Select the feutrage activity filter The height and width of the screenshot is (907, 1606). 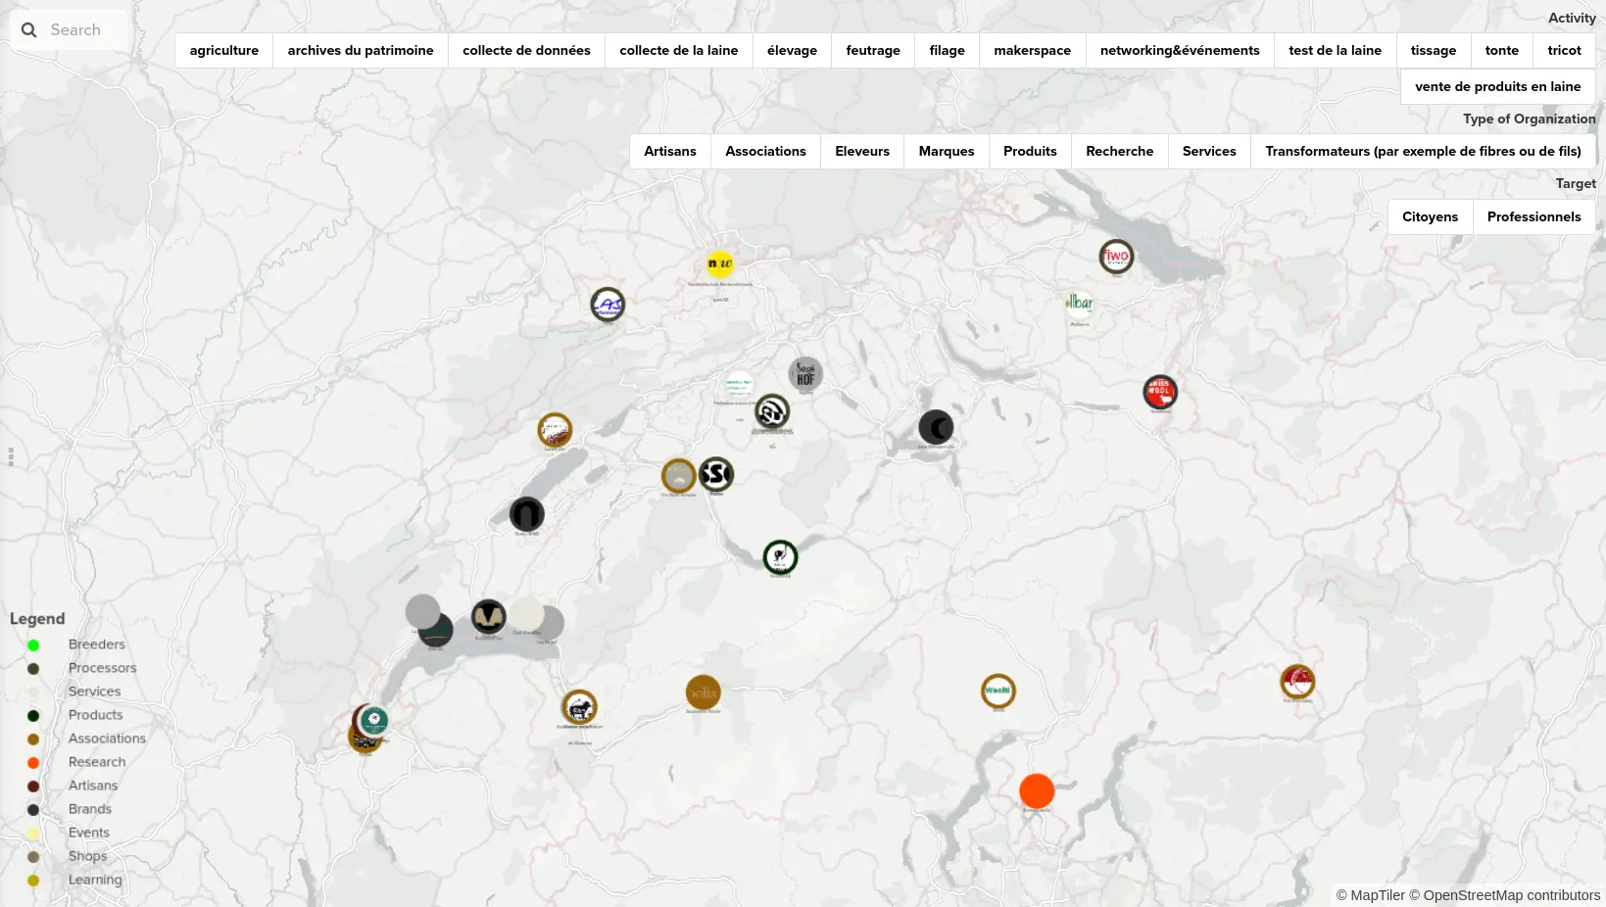[x=873, y=50]
